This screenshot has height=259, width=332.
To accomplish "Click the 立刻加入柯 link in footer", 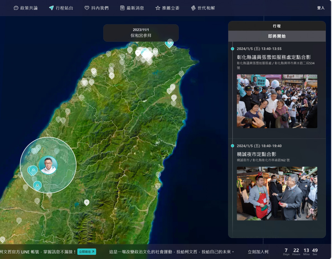I will click(258, 252).
